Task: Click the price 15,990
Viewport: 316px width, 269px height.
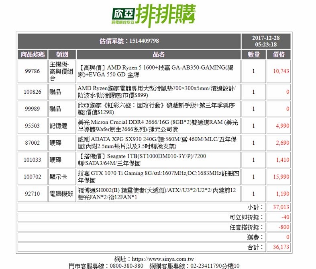Action: pyautogui.click(x=281, y=177)
